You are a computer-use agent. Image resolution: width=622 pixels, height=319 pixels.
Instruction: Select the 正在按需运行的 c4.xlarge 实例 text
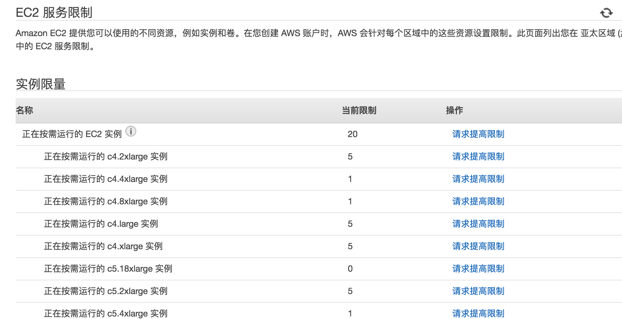point(103,246)
